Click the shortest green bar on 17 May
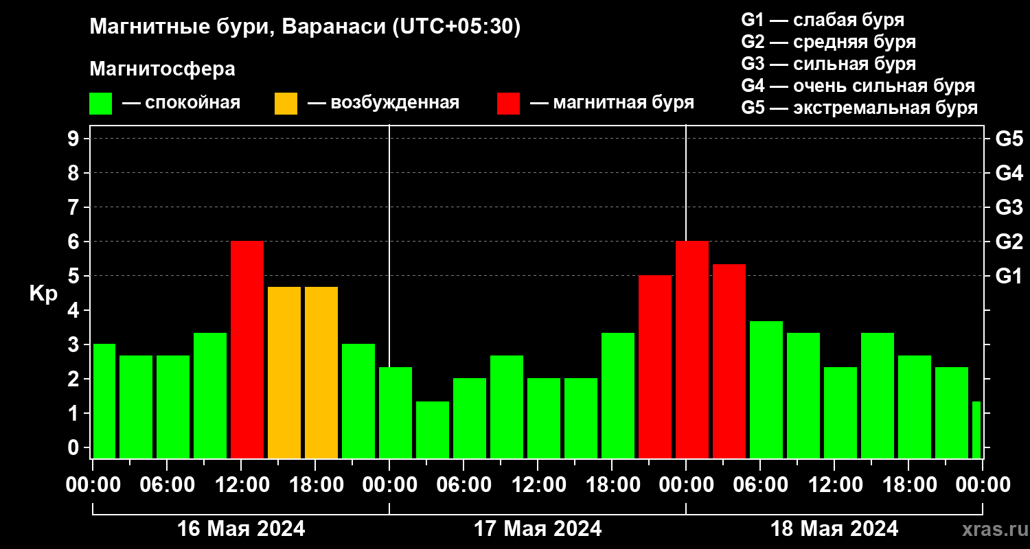This screenshot has height=549, width=1030. [x=433, y=430]
